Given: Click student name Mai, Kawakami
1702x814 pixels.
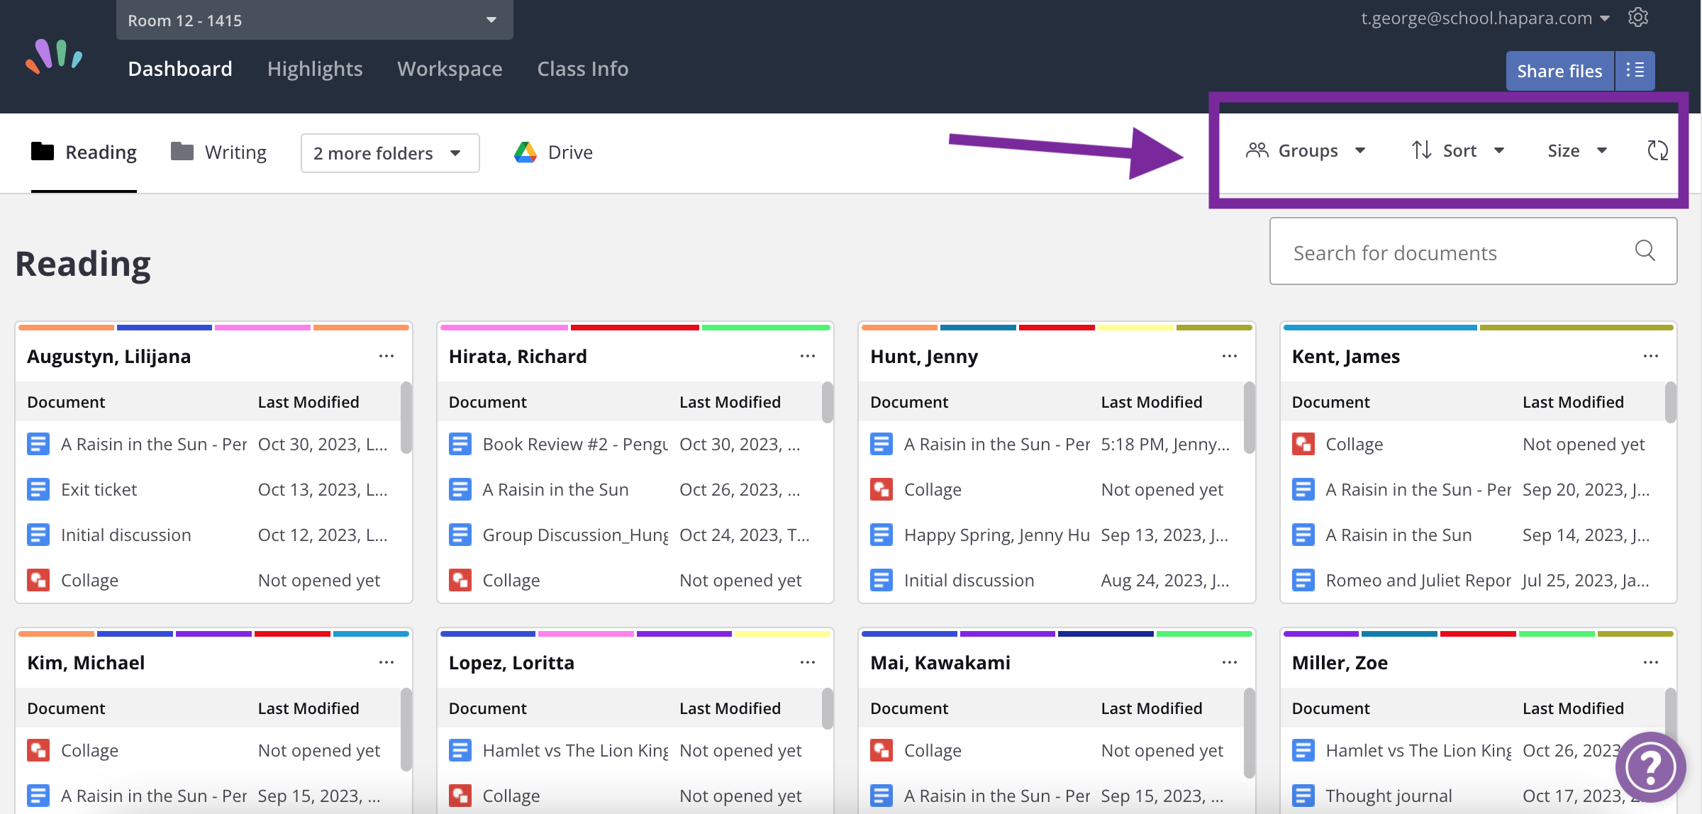Looking at the screenshot, I should tap(940, 662).
